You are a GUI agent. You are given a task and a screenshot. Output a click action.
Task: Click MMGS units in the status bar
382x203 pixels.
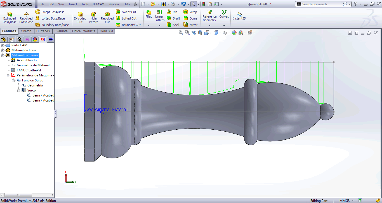pyautogui.click(x=345, y=200)
